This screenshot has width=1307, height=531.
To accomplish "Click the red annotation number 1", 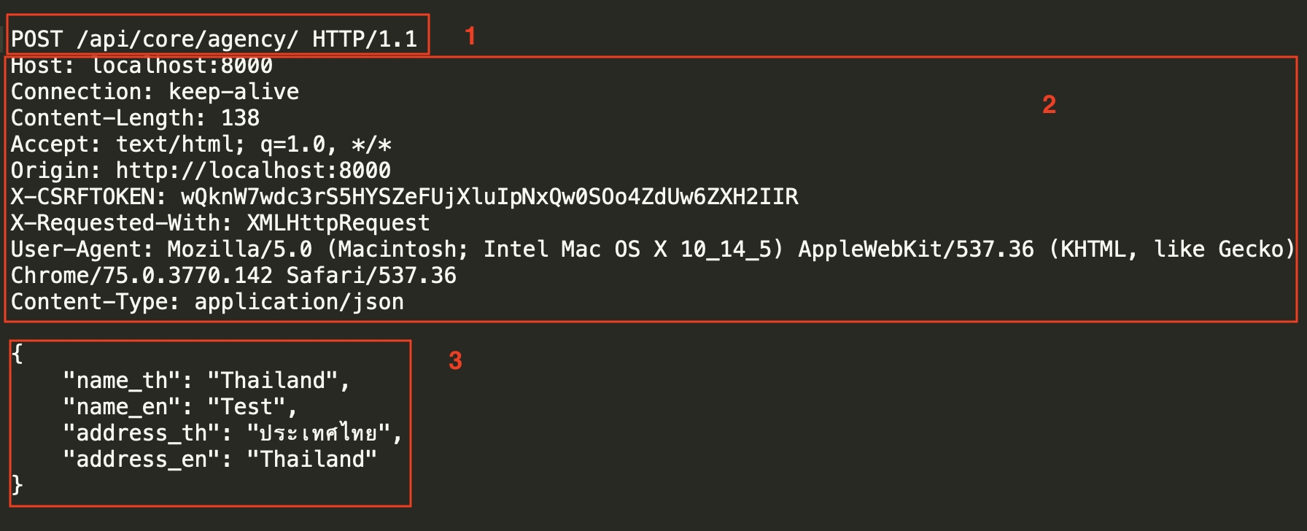I will [470, 36].
